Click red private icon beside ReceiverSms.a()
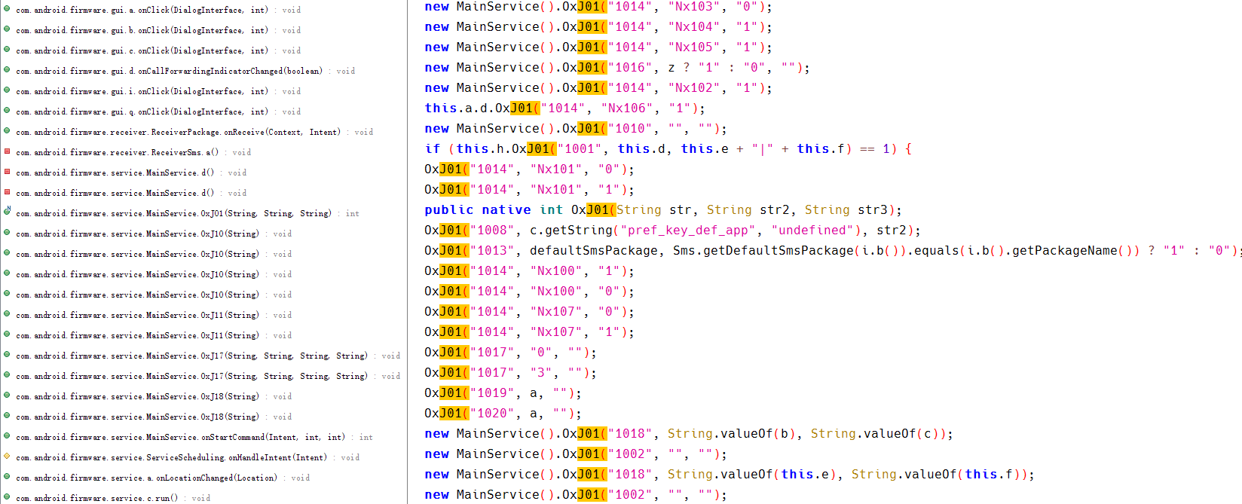The height and width of the screenshot is (504, 1242). coord(7,151)
